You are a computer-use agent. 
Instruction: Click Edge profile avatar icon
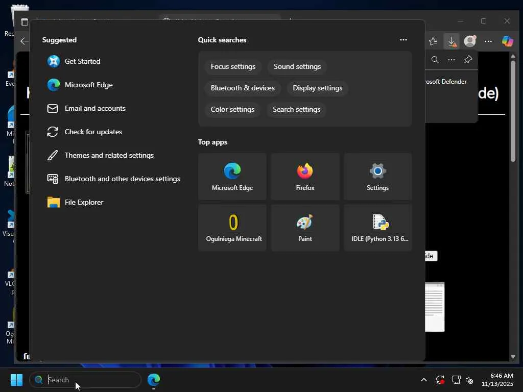[470, 41]
